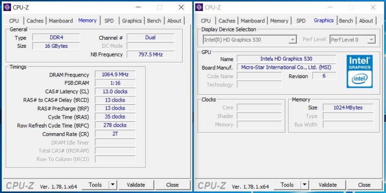
Task: Select the Memory tab in left window
Action: point(87,20)
